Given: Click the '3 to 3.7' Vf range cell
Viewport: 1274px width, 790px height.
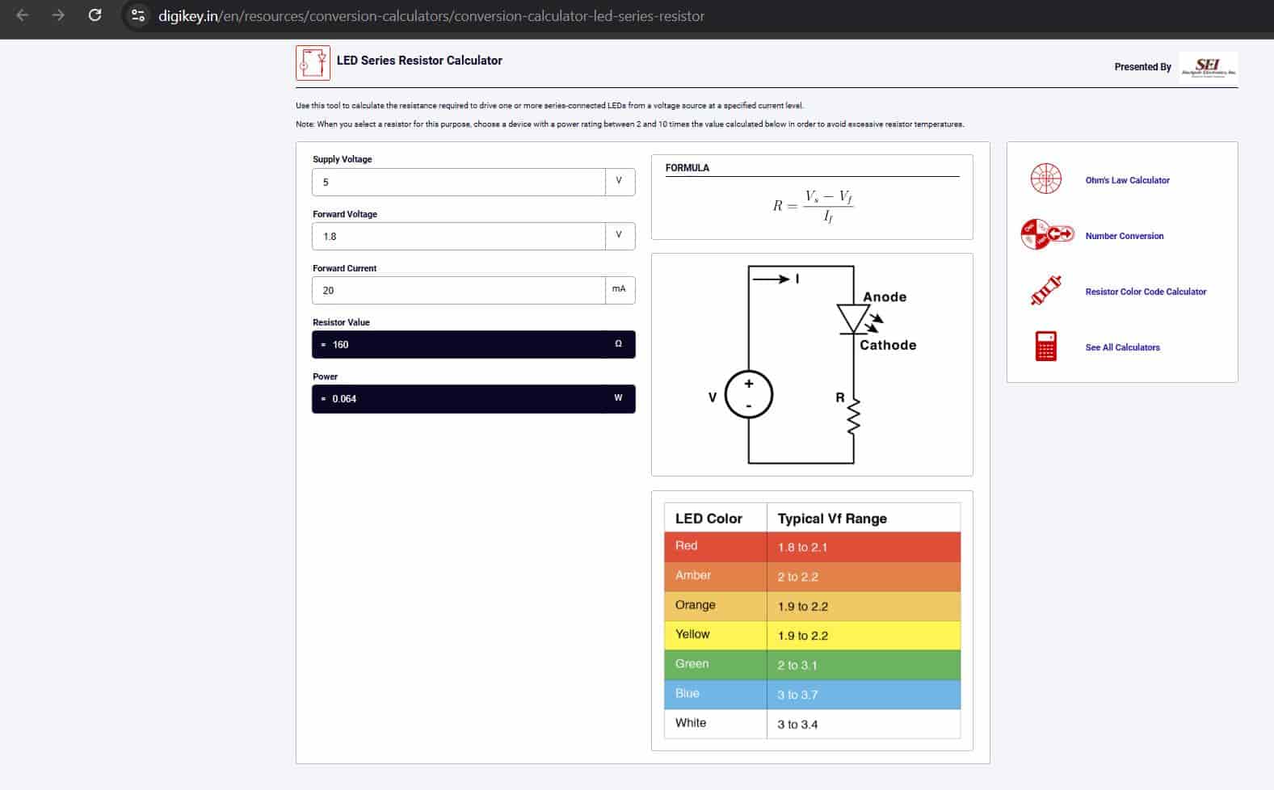Looking at the screenshot, I should click(864, 694).
